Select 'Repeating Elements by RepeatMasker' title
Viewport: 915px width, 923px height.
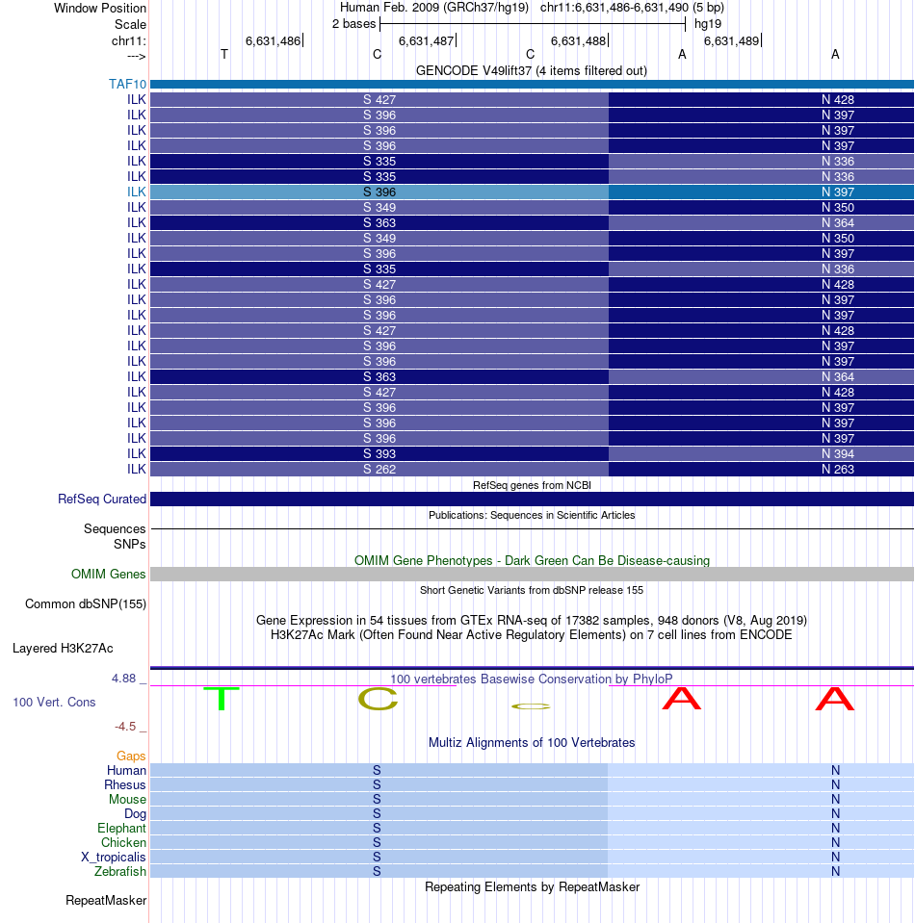[532, 886]
